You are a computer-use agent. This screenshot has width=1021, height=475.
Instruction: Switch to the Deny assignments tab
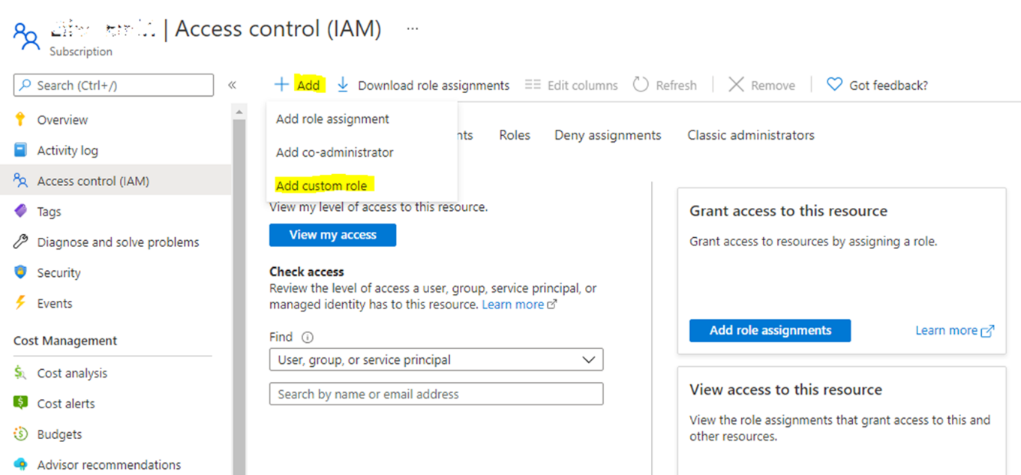click(x=608, y=136)
